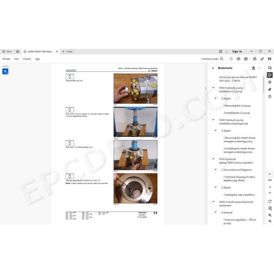Image resolution: width=274 pixels, height=274 pixels.
Task: Create a new file with Create button
Action: point(67,52)
